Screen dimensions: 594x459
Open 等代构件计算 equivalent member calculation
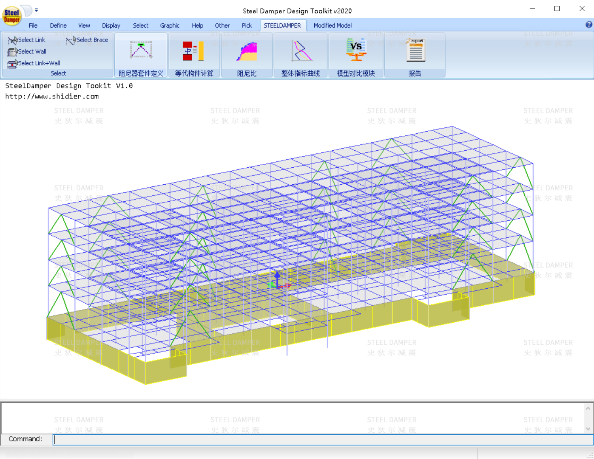pos(194,56)
